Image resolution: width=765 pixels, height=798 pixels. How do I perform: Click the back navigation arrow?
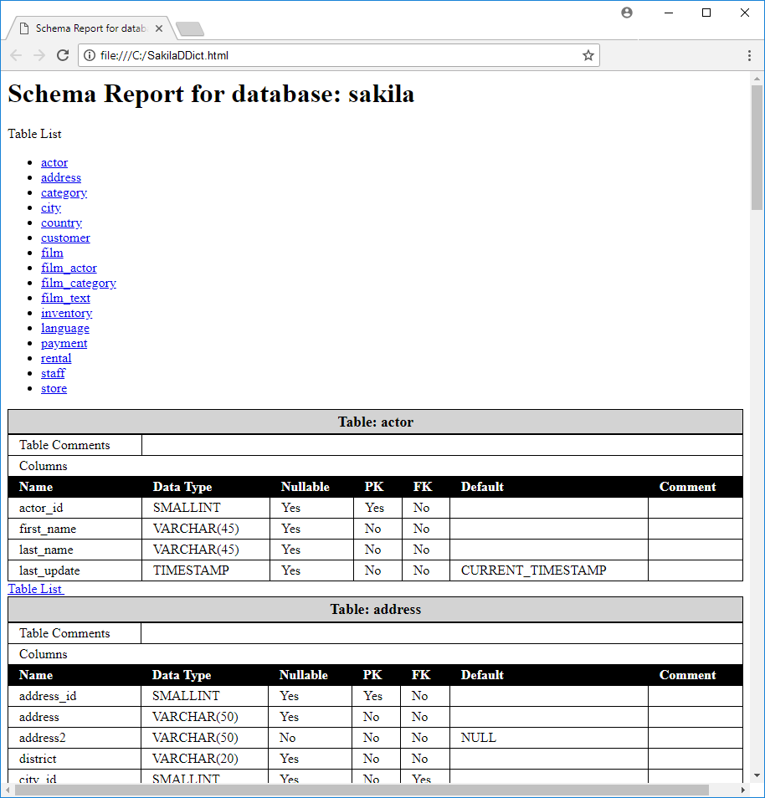pyautogui.click(x=16, y=55)
